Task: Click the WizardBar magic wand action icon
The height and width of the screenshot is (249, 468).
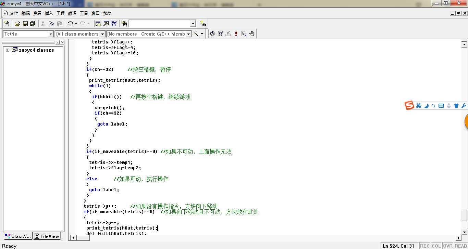Action: click(x=196, y=34)
